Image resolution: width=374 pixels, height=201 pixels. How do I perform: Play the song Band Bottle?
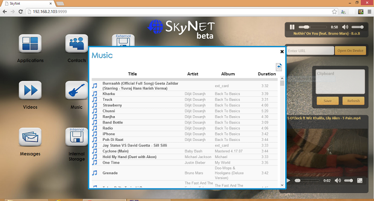pos(113,122)
